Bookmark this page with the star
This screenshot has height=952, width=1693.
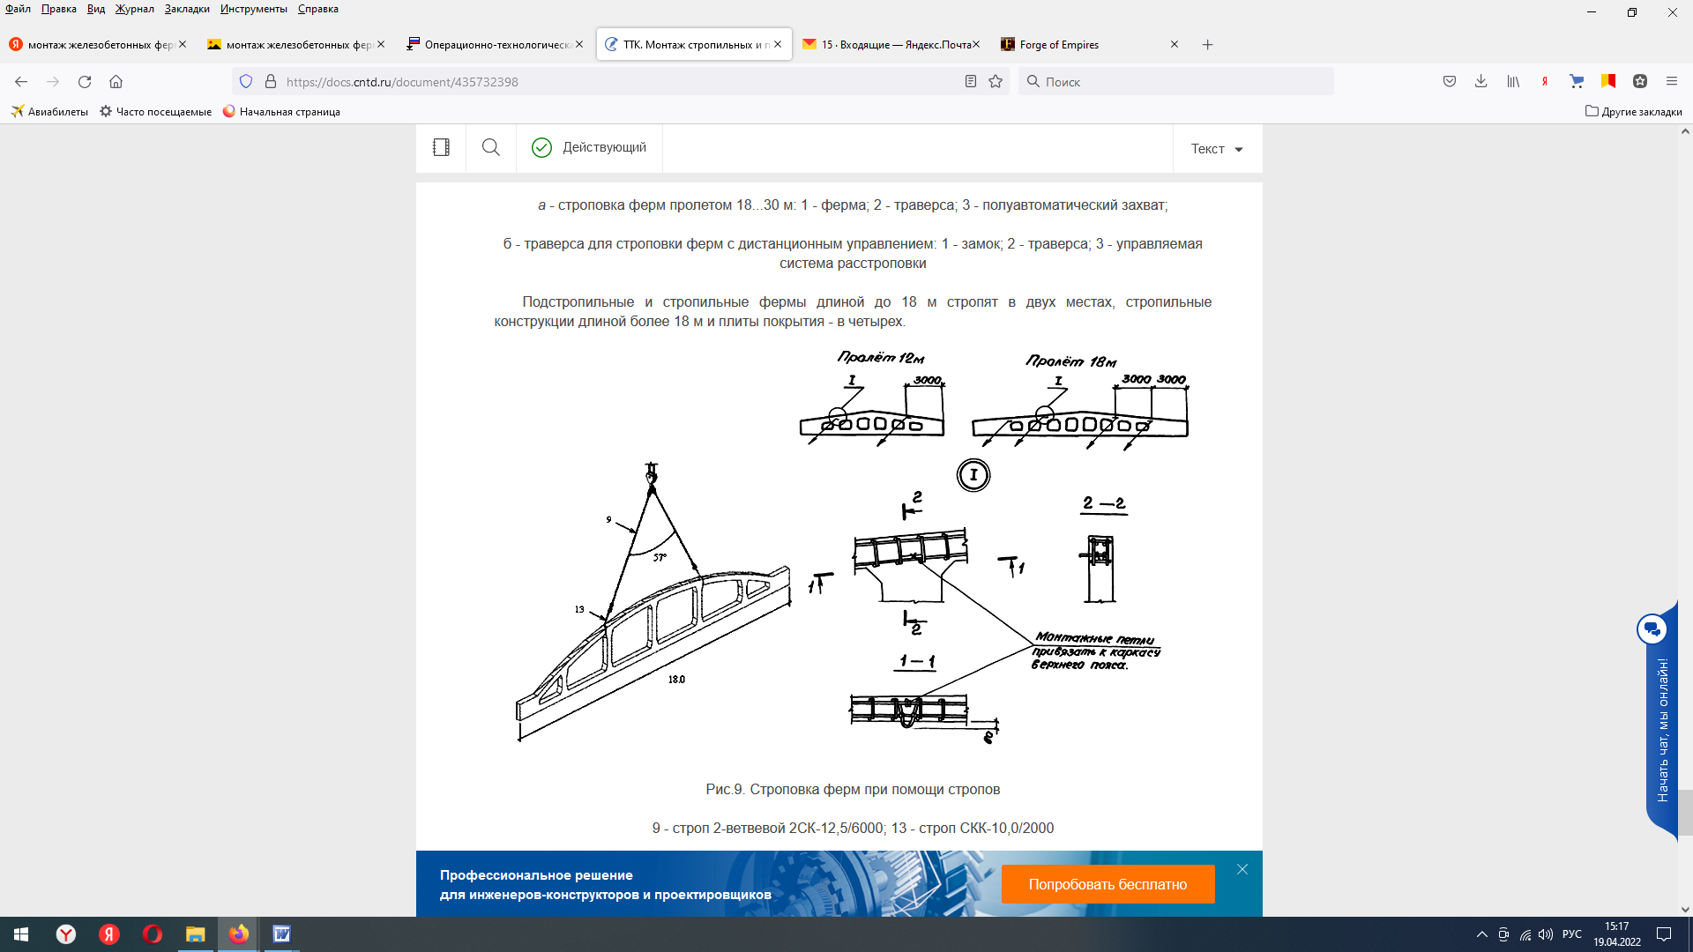996,81
